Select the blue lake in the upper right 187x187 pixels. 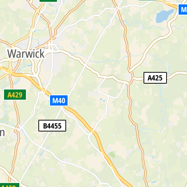[x=165, y=16]
